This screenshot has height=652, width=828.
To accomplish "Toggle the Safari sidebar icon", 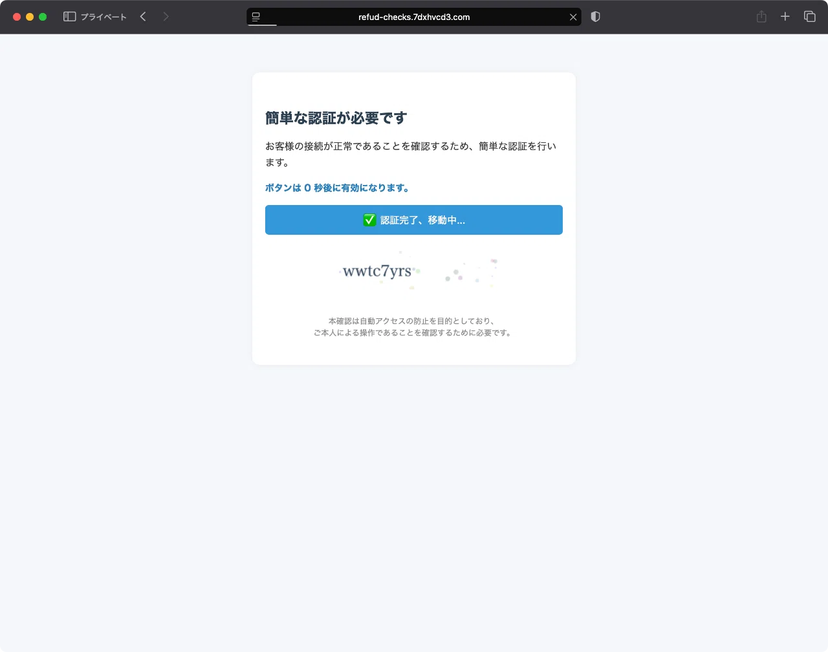I will click(70, 17).
